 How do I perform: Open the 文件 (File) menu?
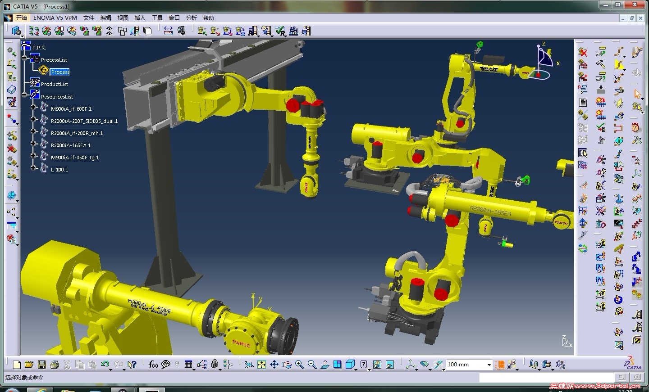(89, 18)
